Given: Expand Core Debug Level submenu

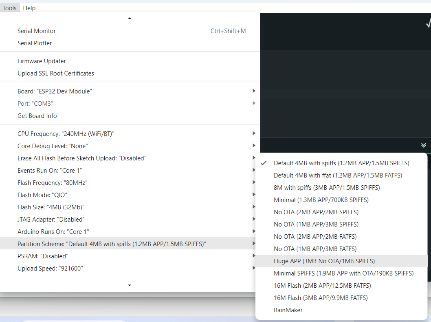Looking at the screenshot, I should point(130,146).
